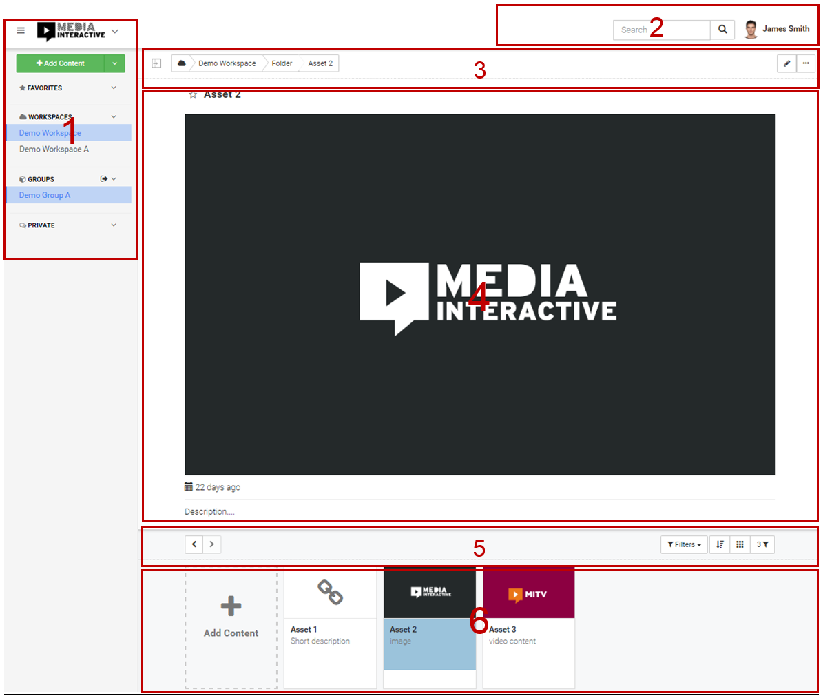
Task: Click the Favorites section header
Action: 41,88
